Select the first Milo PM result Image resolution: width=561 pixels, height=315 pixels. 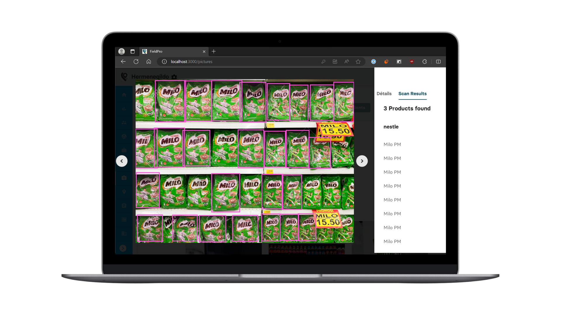392,144
